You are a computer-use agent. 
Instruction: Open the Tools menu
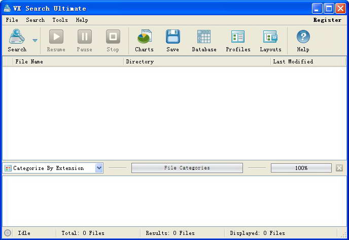point(60,20)
